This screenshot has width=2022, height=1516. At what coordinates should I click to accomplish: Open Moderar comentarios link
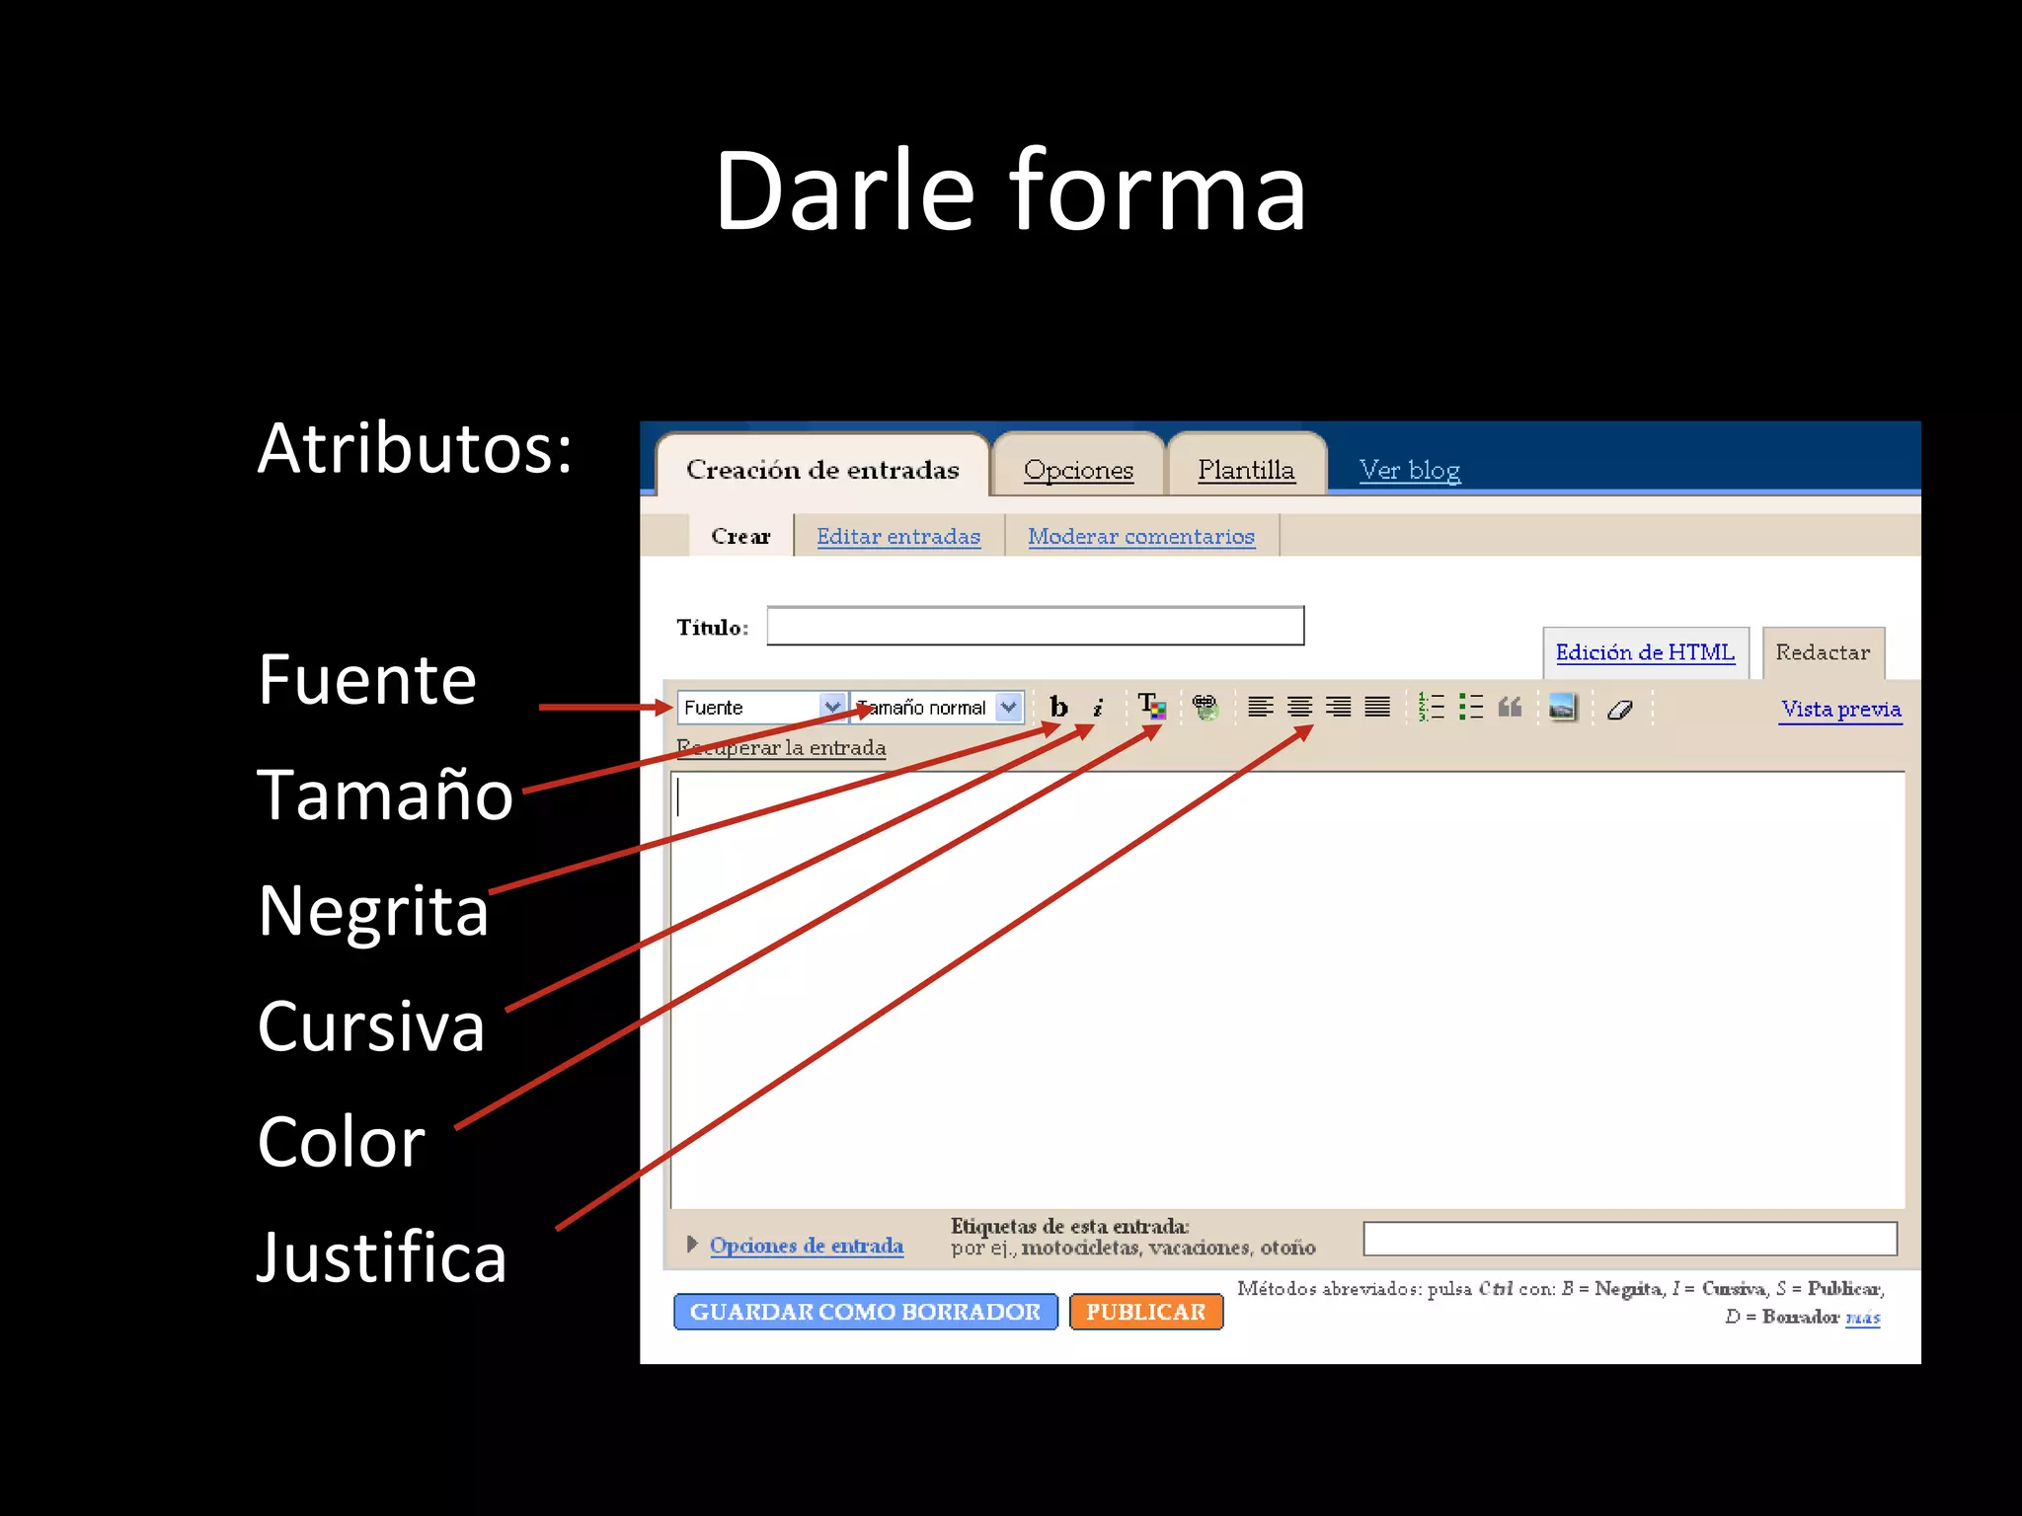click(1141, 536)
